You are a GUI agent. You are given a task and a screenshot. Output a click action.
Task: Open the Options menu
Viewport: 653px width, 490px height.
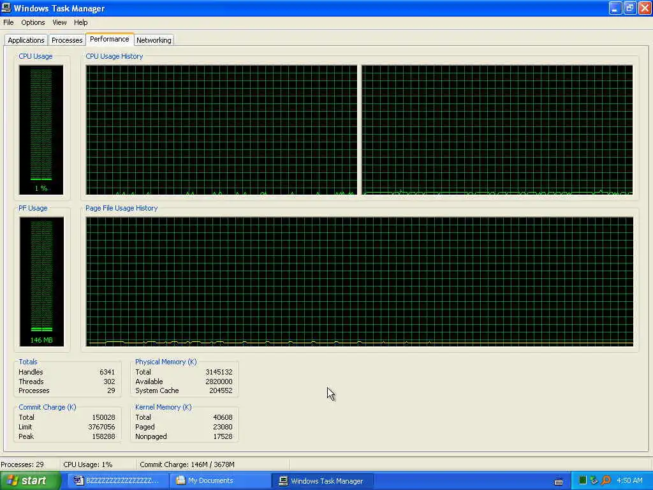coord(33,22)
